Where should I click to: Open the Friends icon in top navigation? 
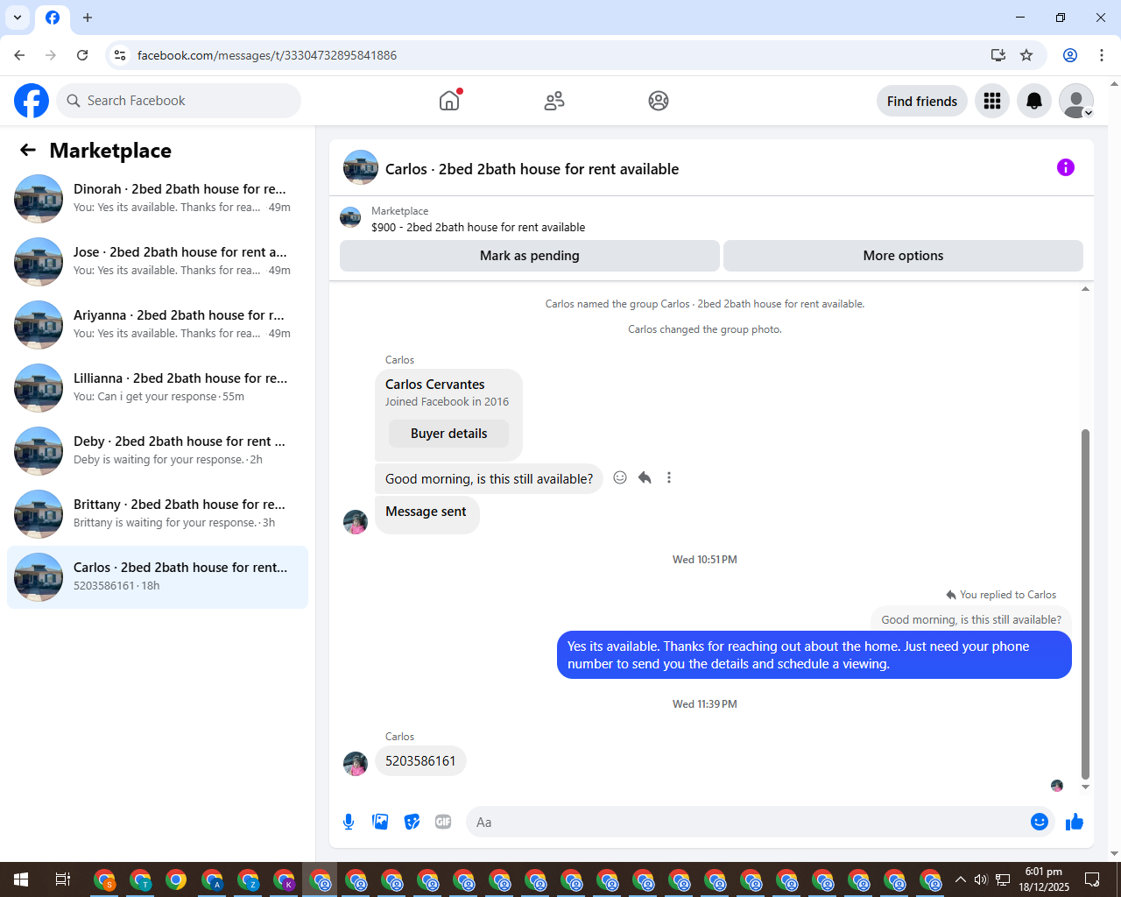point(554,101)
